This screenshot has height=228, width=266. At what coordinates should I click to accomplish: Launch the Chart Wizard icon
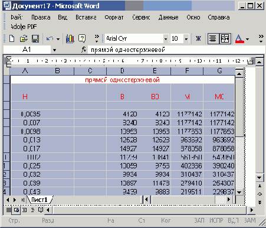point(70,38)
